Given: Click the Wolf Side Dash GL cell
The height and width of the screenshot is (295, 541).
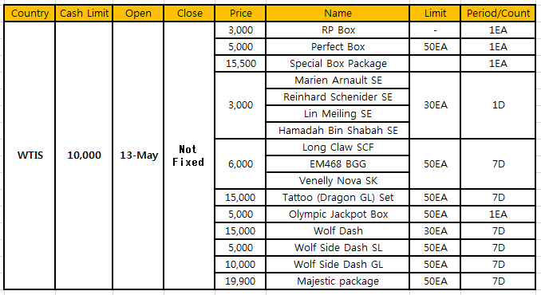Looking at the screenshot, I should (x=338, y=265).
